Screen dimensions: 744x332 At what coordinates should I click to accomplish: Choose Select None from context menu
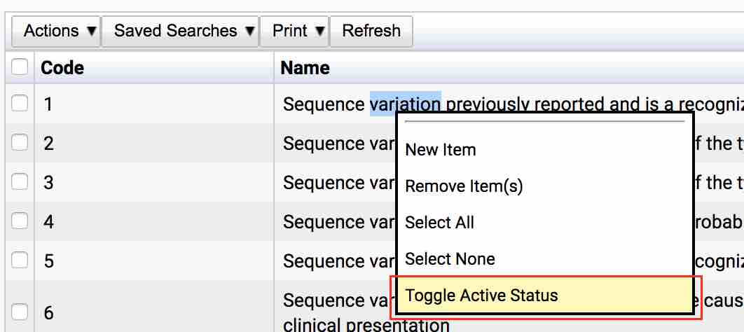click(450, 259)
